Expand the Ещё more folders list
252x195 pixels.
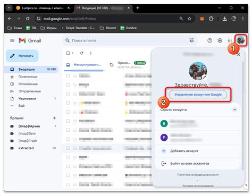(21, 106)
